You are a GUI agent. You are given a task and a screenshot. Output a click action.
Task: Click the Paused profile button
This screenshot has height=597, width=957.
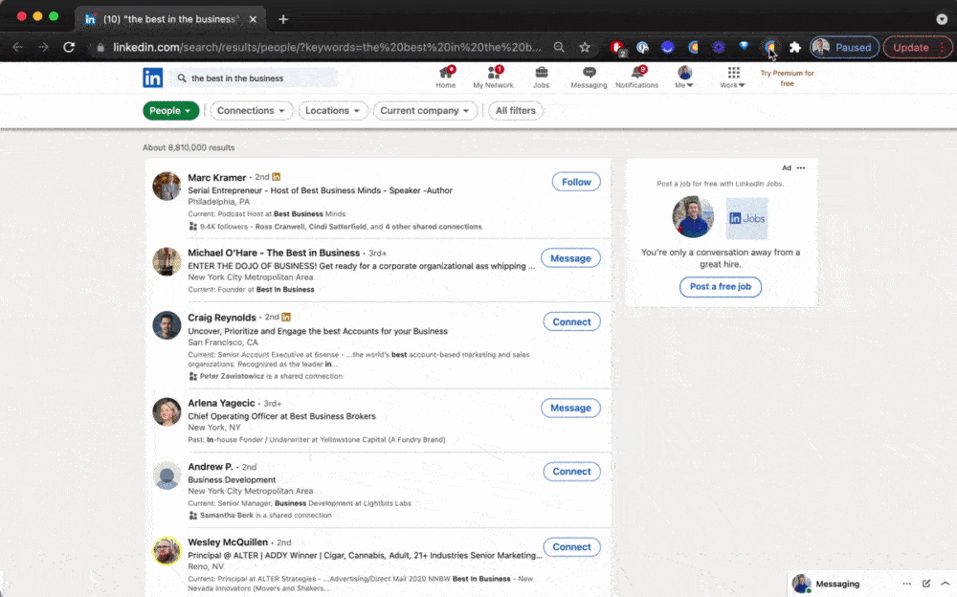845,47
